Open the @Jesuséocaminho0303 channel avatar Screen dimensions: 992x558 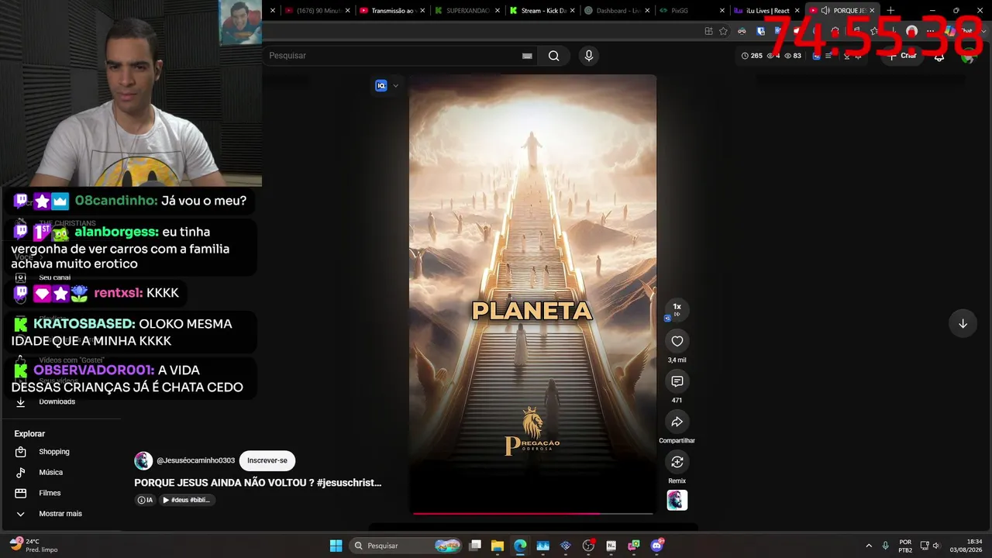pos(143,460)
